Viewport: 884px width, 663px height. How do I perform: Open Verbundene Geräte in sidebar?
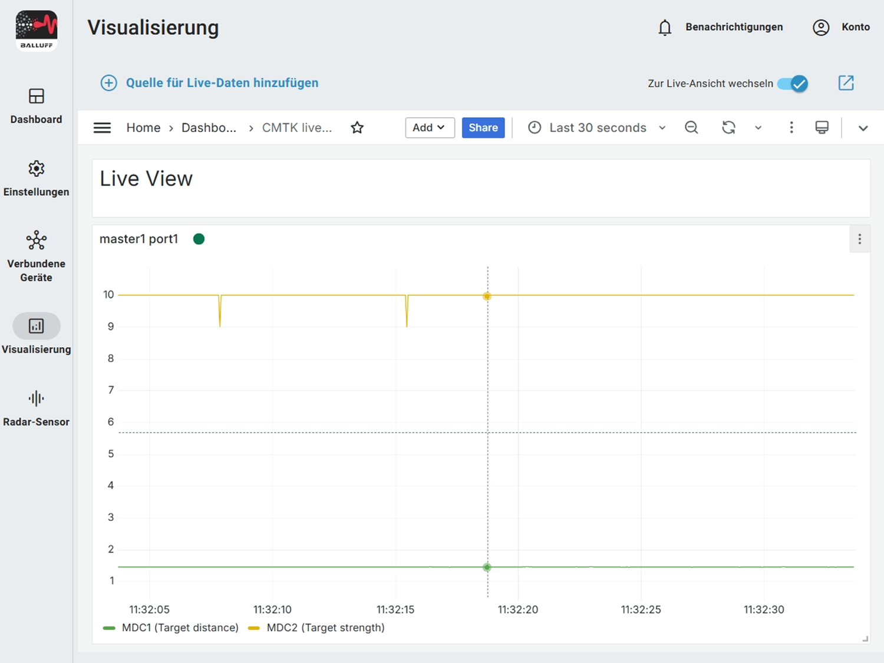pos(37,256)
